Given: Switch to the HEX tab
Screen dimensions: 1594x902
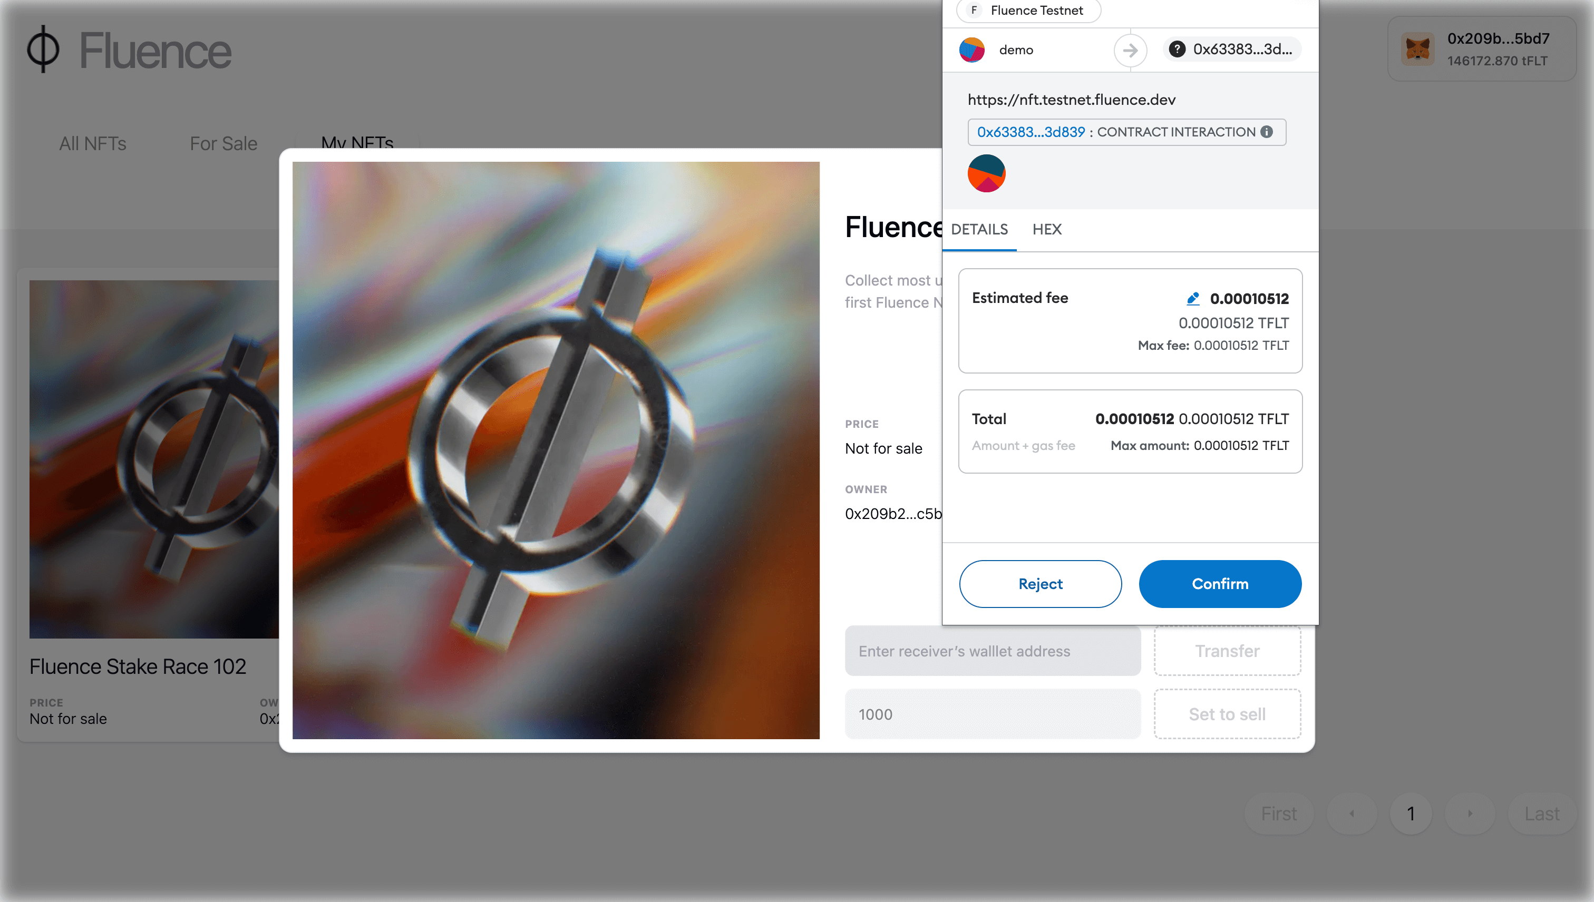Looking at the screenshot, I should click(x=1047, y=229).
